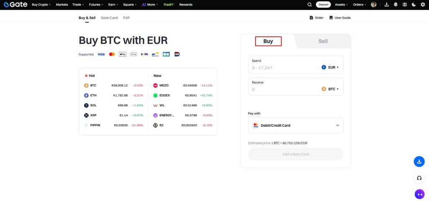Click the R2 coin icon
Screen dimensions: 429x205
pyautogui.click(x=155, y=125)
